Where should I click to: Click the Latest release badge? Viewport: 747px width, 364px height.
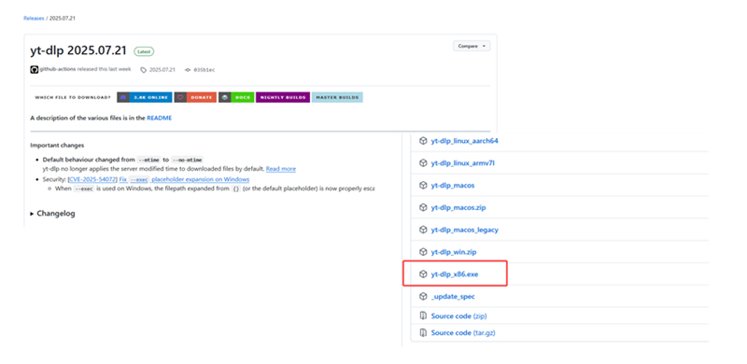(x=144, y=51)
